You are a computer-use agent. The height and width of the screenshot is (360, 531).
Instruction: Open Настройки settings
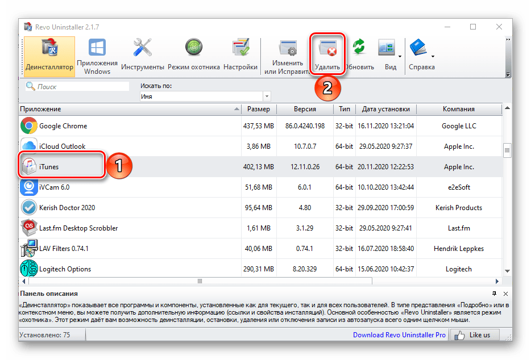click(240, 56)
